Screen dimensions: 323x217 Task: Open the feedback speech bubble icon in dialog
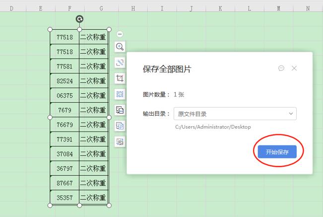(281, 68)
